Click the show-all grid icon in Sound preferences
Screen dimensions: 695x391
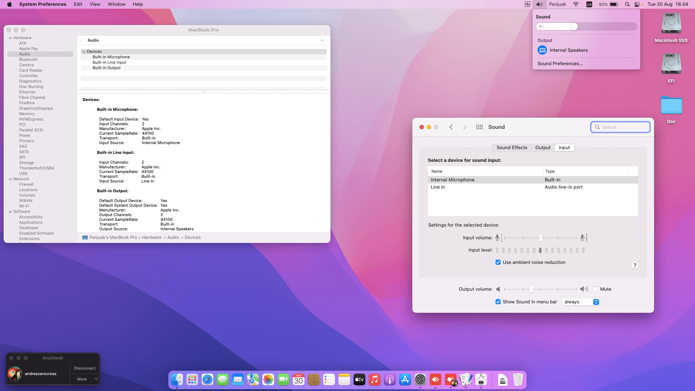click(479, 127)
